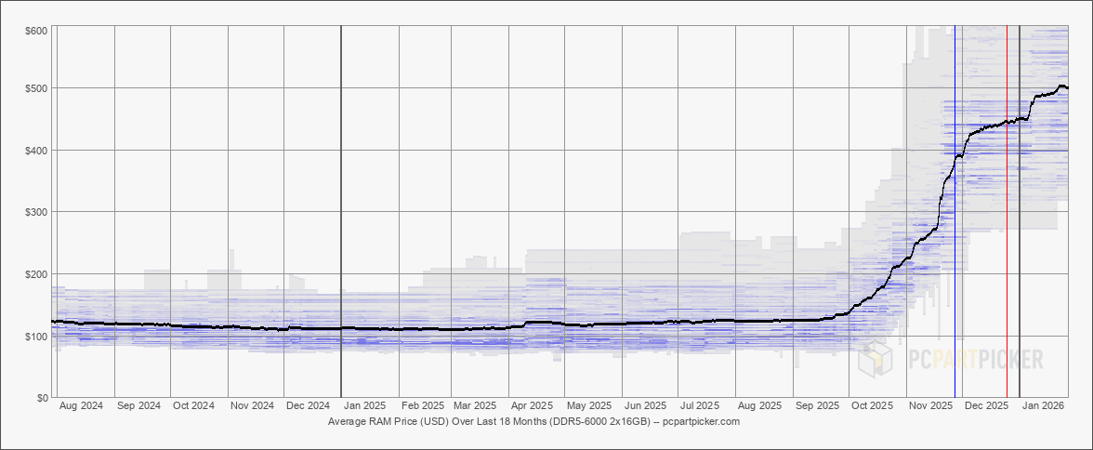Click the dark vertical line at Jan 2025
Image resolution: width=1093 pixels, height=450 pixels.
click(x=341, y=211)
